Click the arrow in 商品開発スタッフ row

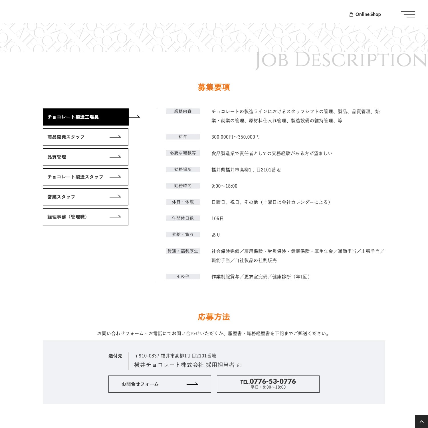[115, 137]
